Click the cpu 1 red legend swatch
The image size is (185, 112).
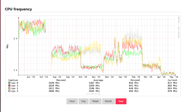click(9, 85)
